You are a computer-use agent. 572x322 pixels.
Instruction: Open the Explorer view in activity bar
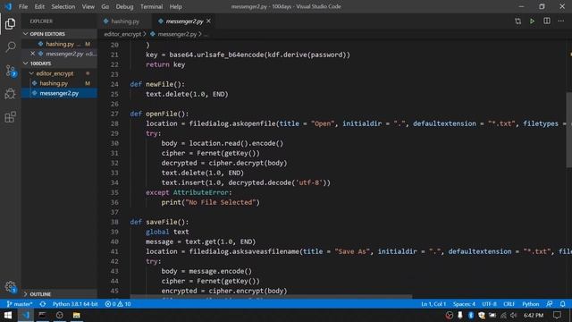point(10,24)
